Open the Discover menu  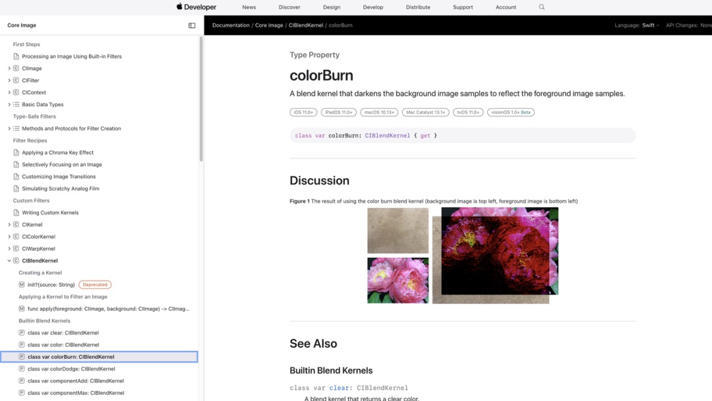[x=289, y=7]
